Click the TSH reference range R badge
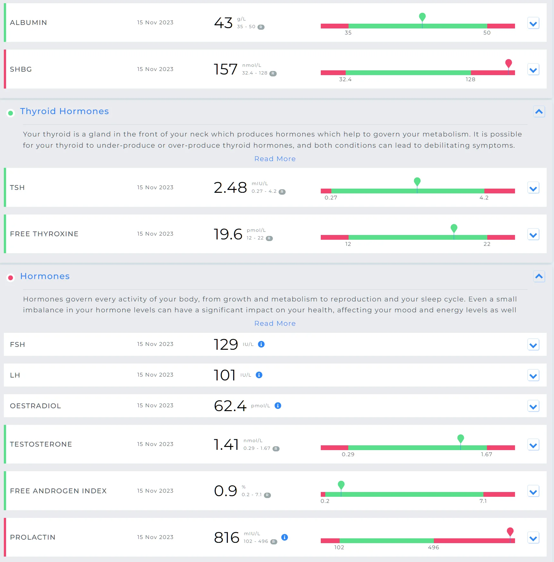This screenshot has height=562, width=554. pos(282,192)
